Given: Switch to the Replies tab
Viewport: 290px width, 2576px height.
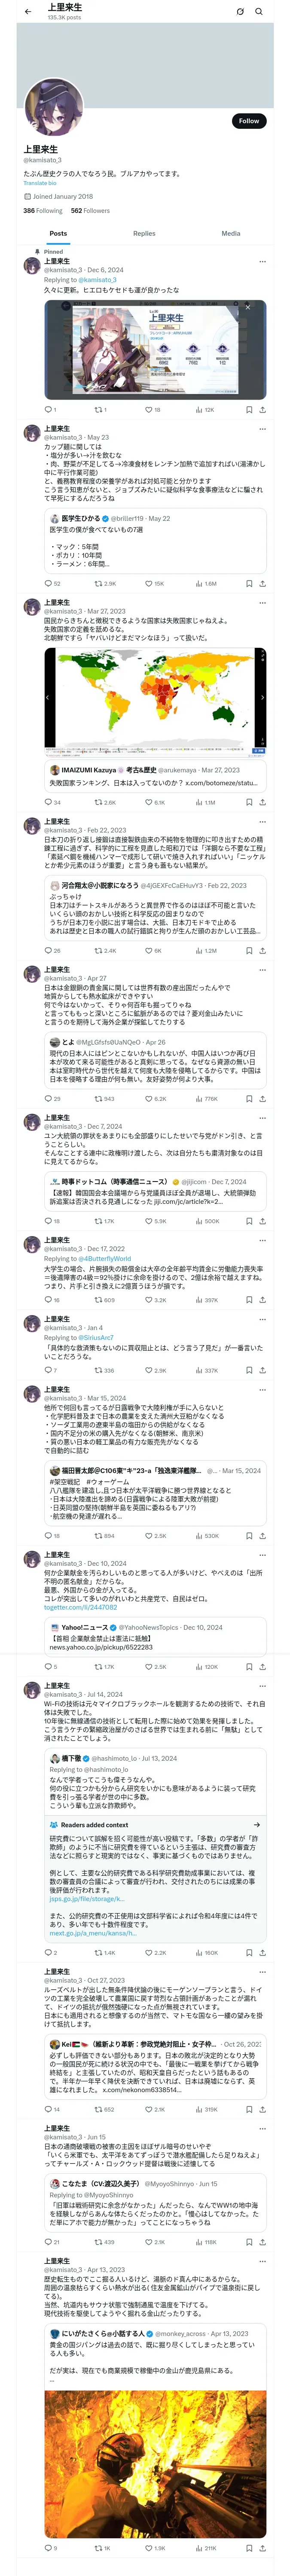Looking at the screenshot, I should point(144,233).
